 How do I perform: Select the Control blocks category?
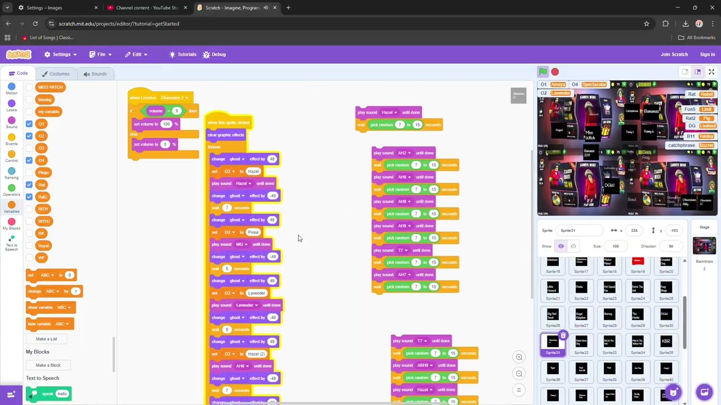[x=11, y=156]
